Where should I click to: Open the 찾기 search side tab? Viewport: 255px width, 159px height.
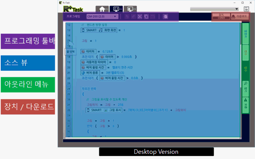245,89
